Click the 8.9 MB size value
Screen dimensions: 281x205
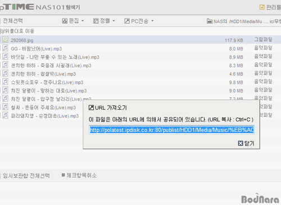coord(236,57)
